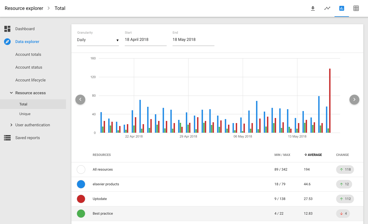Viewport: 368px width, 224px height.
Task: Toggle the red Uptodate series circle
Action: point(81,199)
